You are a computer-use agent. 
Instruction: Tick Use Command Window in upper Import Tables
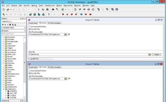[x=30, y=27]
